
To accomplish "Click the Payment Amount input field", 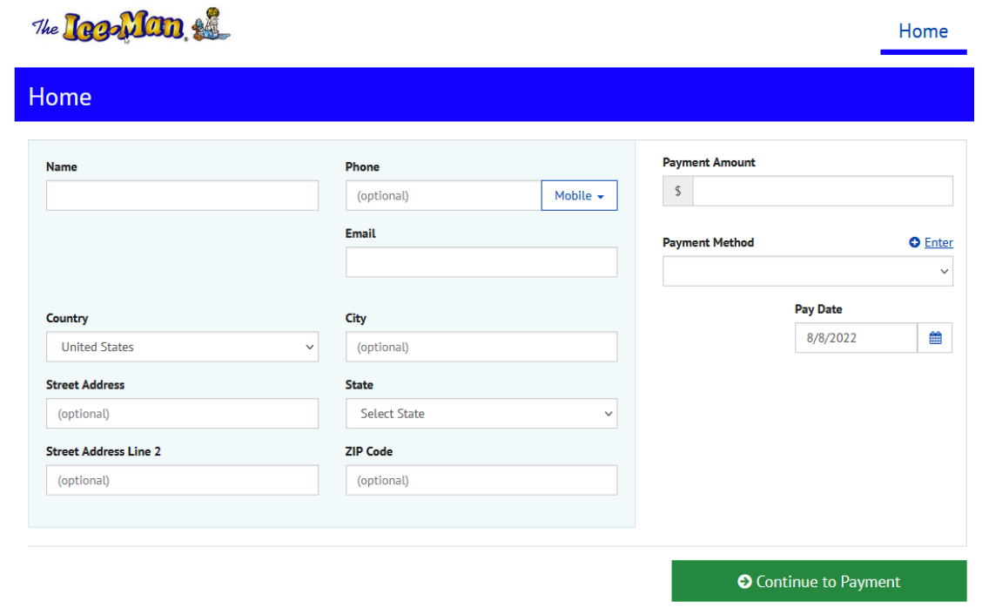I will click(822, 192).
